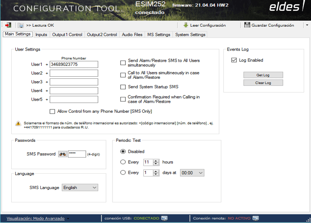The width and height of the screenshot is (311, 223).
Task: Check Confirmation Required when Calling checkbox
Action: pos(123,99)
